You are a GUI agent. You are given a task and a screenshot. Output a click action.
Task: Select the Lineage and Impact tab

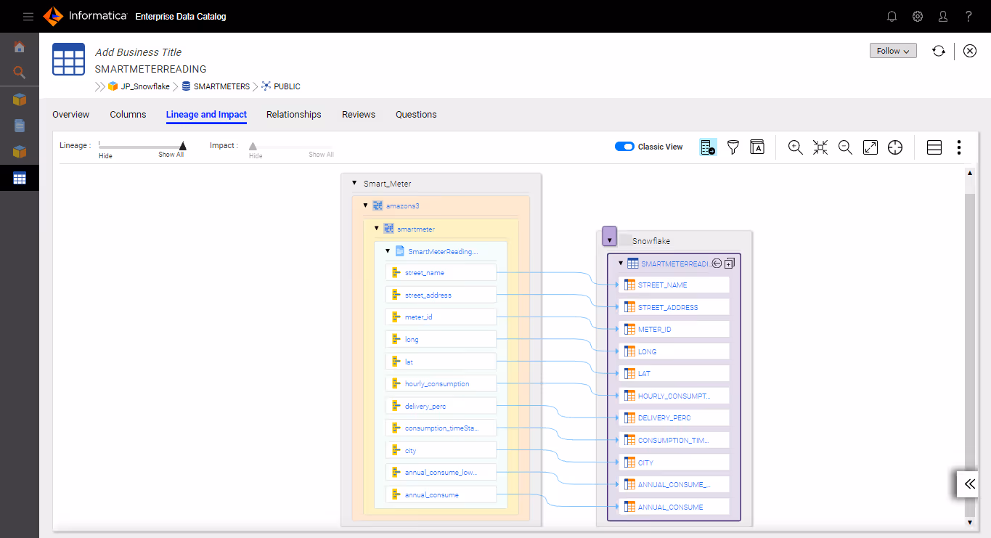206,115
